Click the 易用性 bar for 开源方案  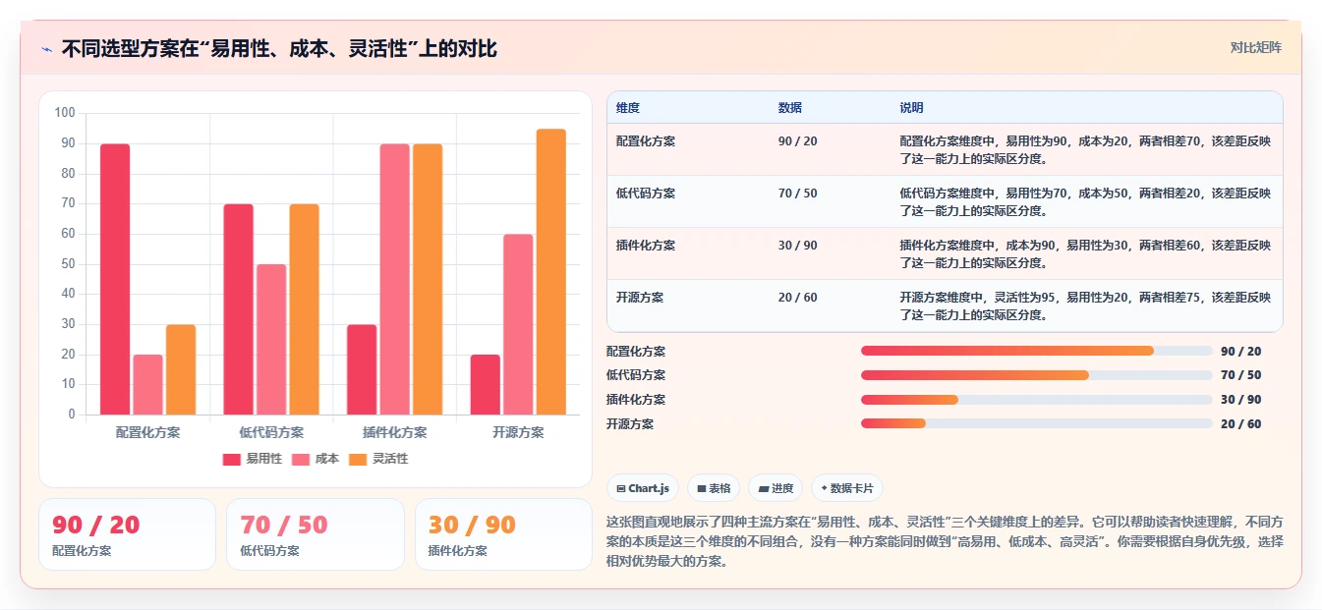pos(485,384)
